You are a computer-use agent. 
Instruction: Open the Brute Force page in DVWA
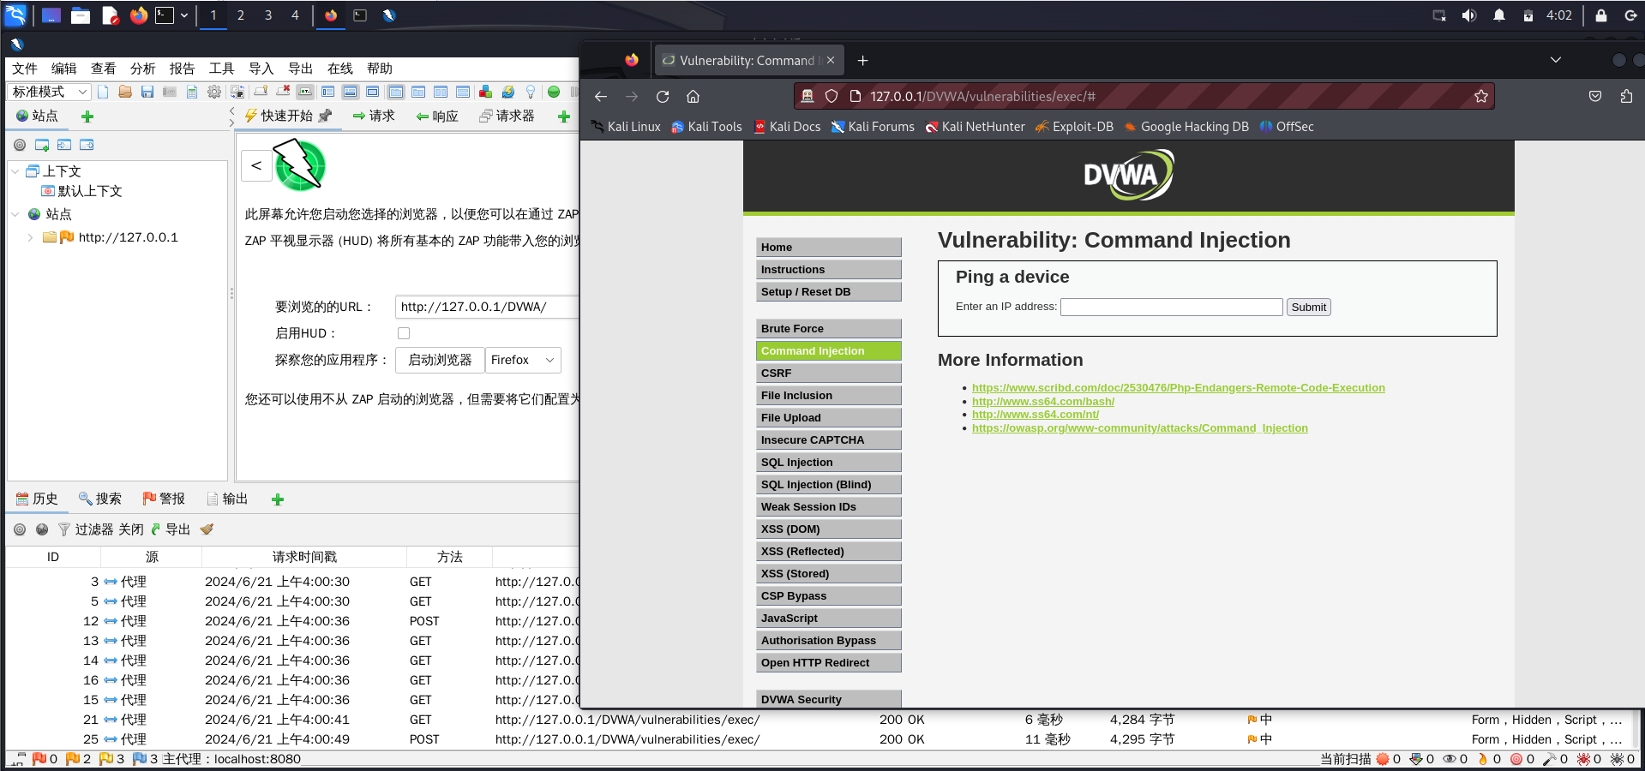(x=829, y=328)
